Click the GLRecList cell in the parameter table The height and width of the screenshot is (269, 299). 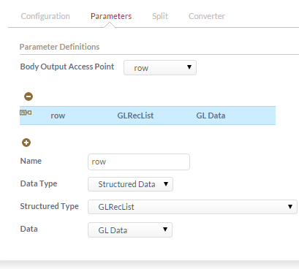[x=135, y=115]
